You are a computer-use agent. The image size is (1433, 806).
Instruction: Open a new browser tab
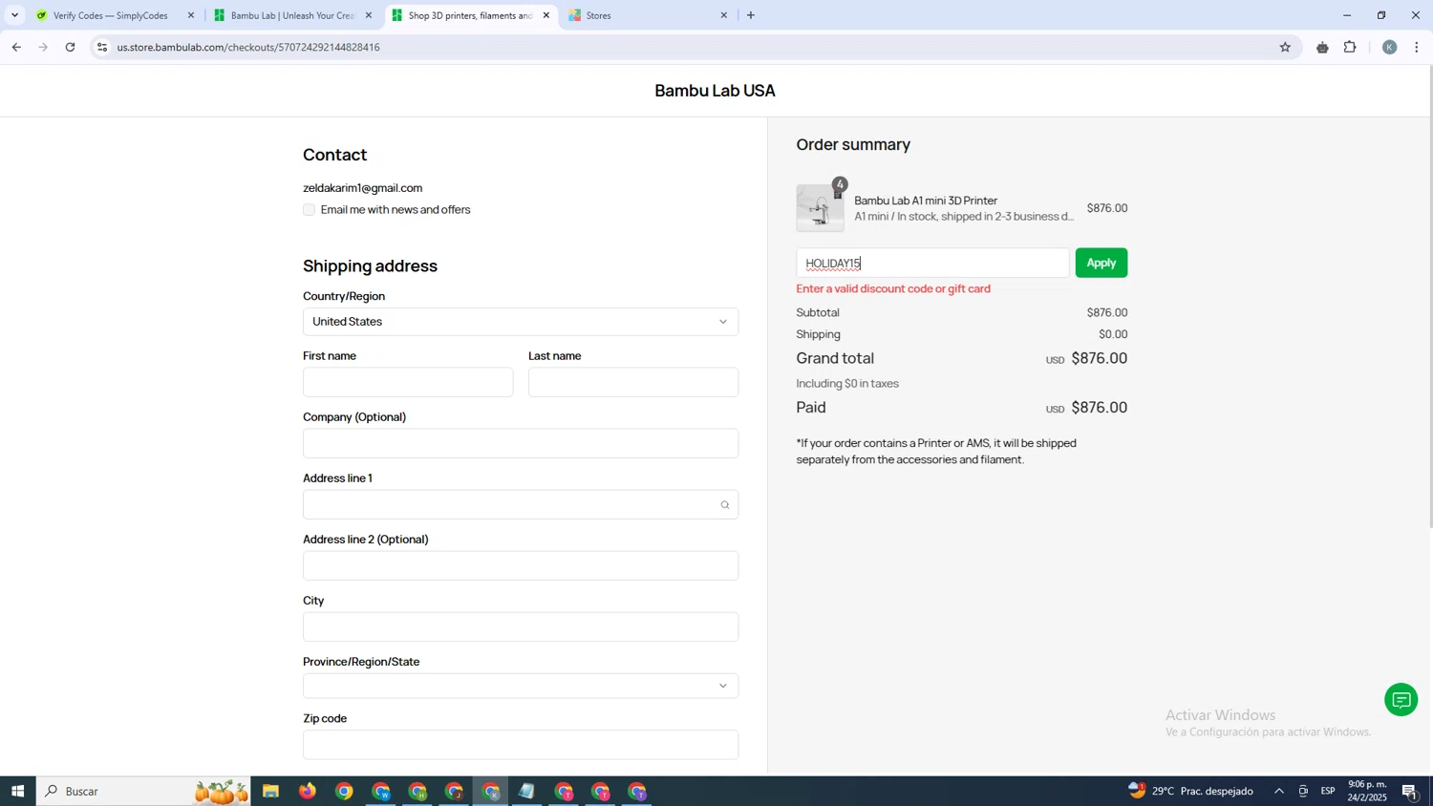751,15
